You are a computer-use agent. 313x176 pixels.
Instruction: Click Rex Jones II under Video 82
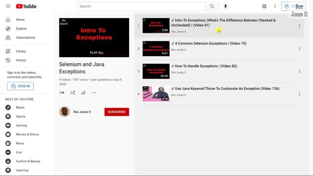click(x=179, y=72)
